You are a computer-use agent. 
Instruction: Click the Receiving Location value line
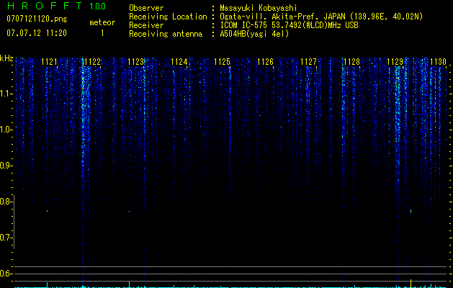321,17
